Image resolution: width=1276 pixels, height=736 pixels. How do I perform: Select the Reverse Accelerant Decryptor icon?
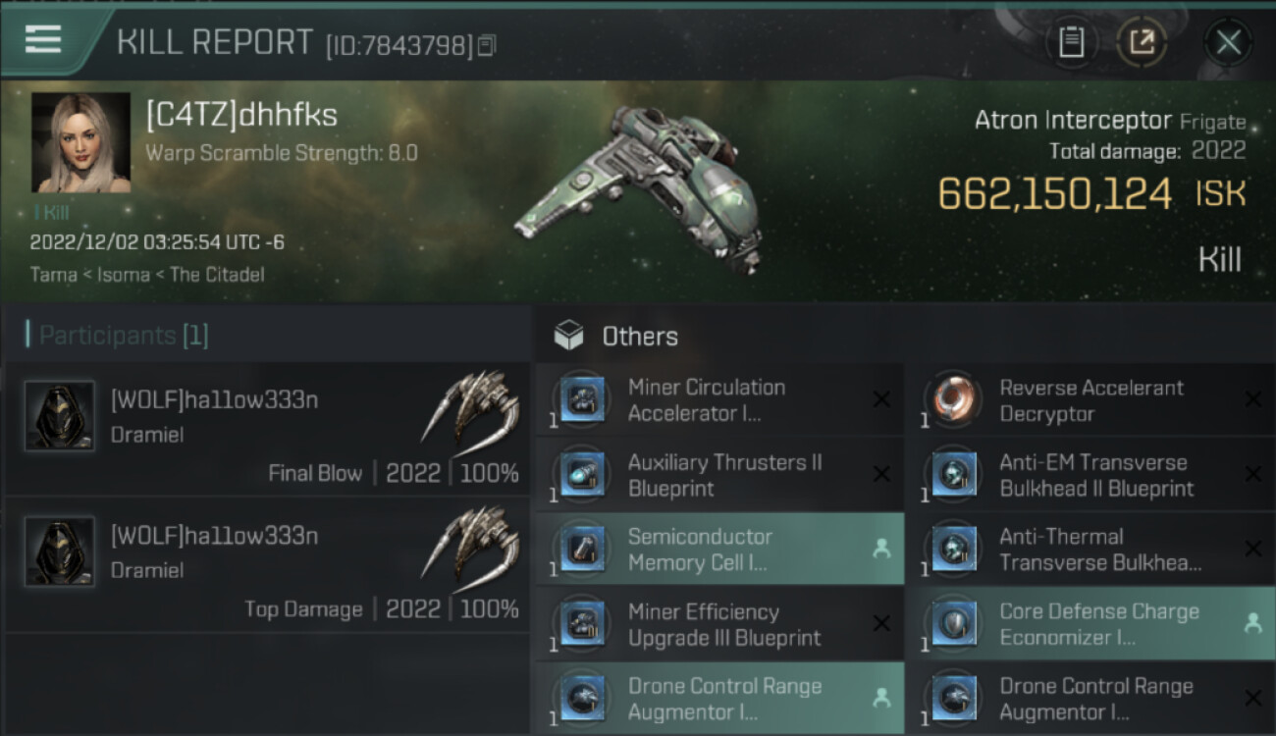coord(953,400)
